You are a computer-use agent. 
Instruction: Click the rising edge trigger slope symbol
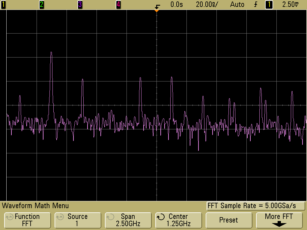tap(255, 4)
